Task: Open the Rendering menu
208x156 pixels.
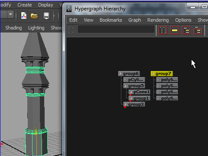Action: 158,20
